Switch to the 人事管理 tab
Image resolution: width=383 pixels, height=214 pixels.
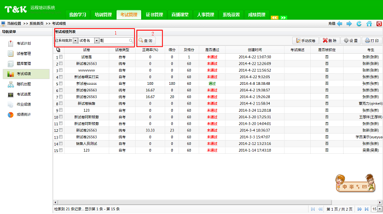click(206, 15)
